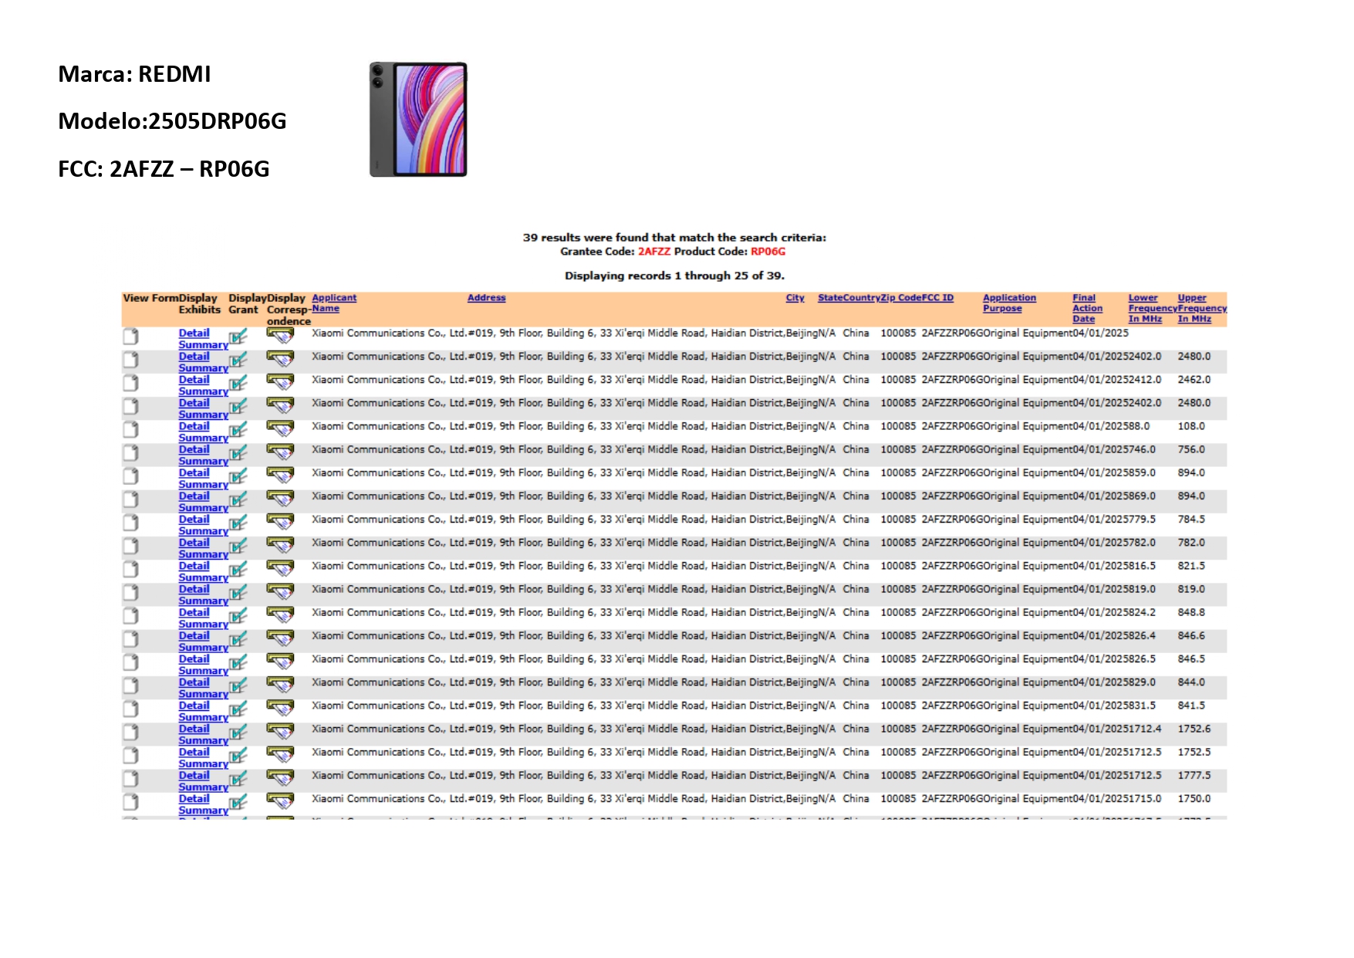
Task: Sort results by FCC ID header
Action: [937, 298]
